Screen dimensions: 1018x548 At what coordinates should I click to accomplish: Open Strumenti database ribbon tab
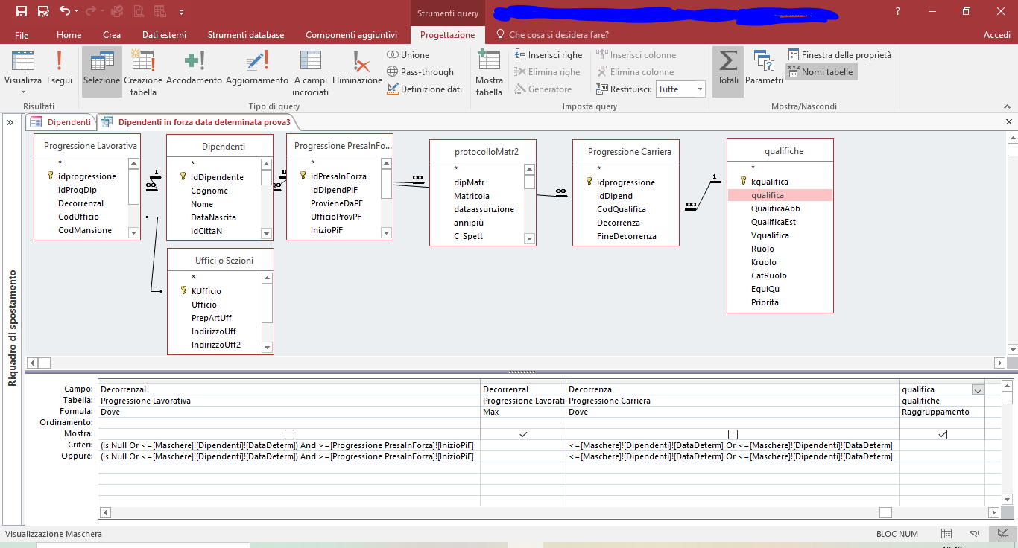click(x=246, y=35)
